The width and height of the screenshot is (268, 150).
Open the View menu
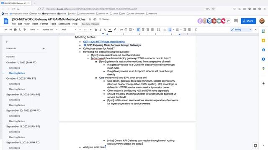coord(27,24)
